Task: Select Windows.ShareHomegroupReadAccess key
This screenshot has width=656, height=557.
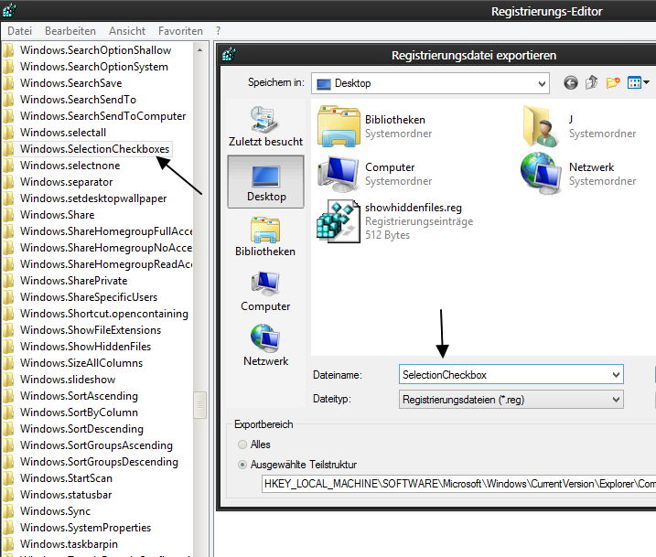Action: pos(106,264)
